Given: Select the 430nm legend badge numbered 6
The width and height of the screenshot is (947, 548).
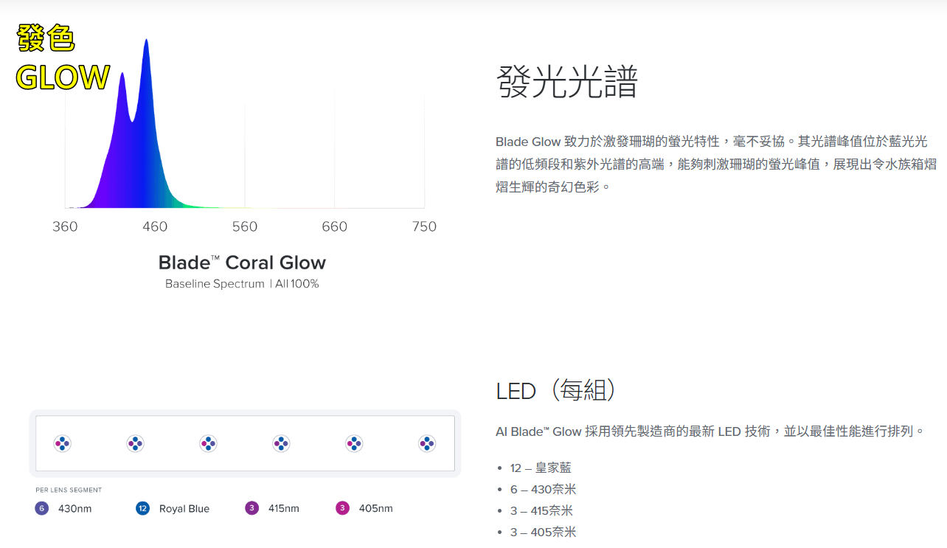Looking at the screenshot, I should (x=42, y=508).
